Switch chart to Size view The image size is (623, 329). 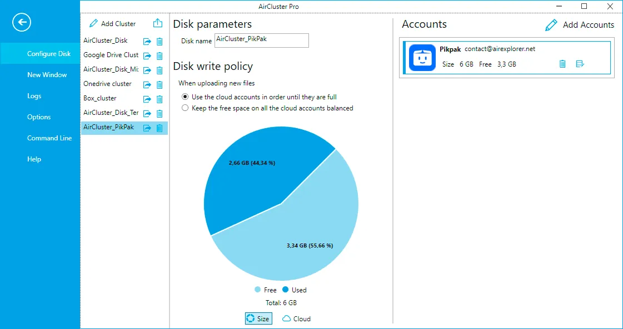tap(258, 318)
